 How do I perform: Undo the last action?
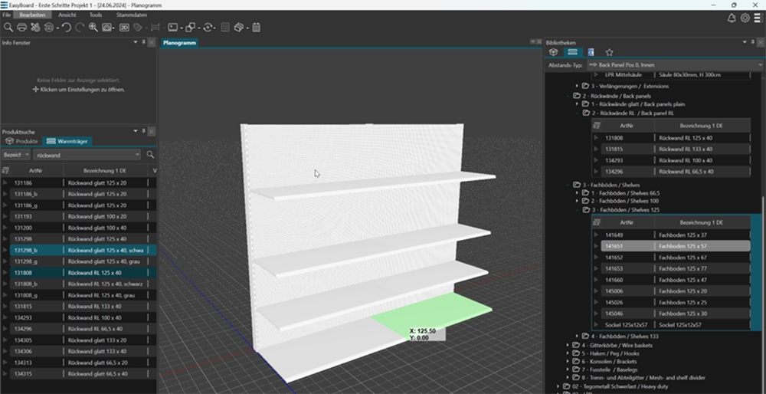pyautogui.click(x=66, y=28)
